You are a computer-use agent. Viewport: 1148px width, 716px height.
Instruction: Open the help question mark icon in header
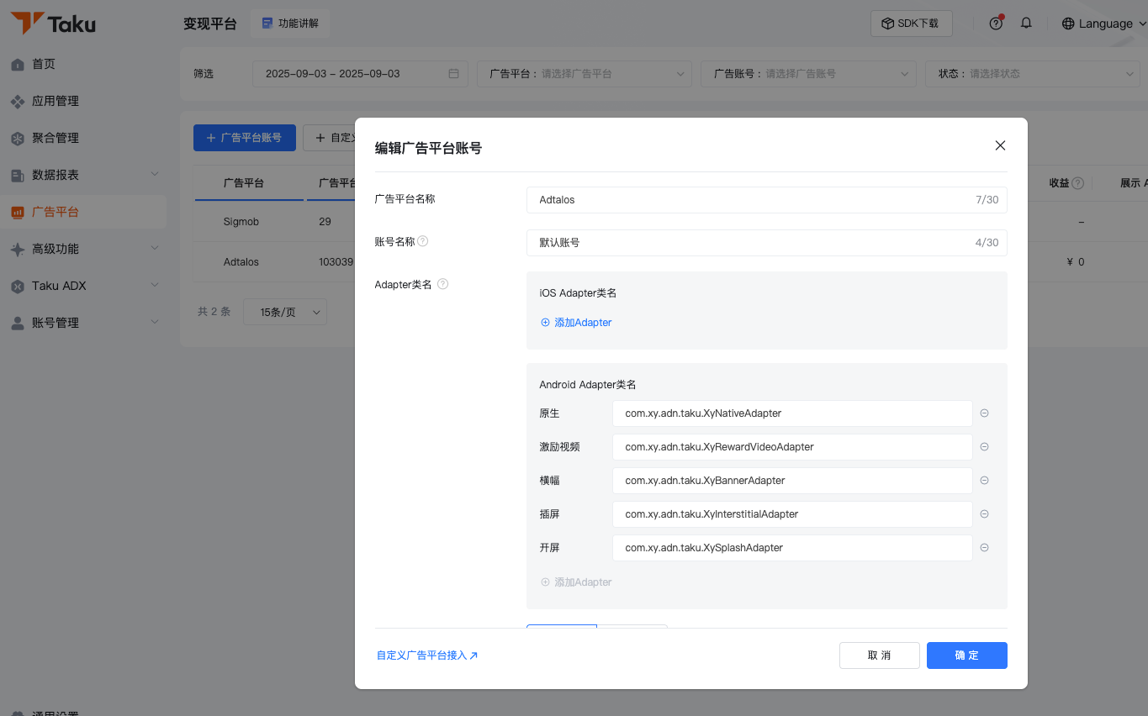click(996, 24)
